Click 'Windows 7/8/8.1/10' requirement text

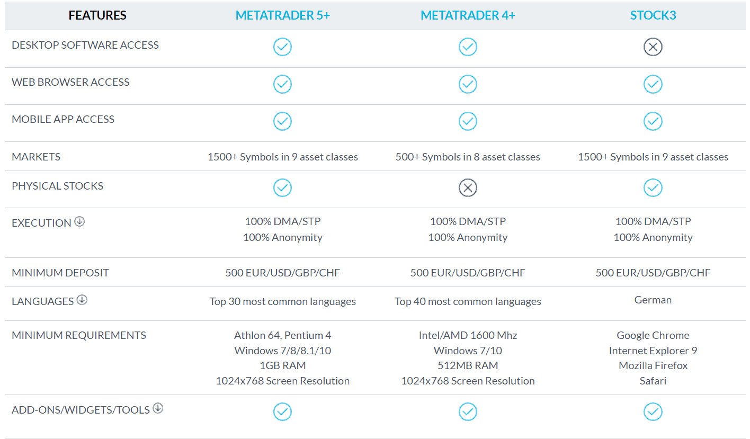tap(283, 351)
